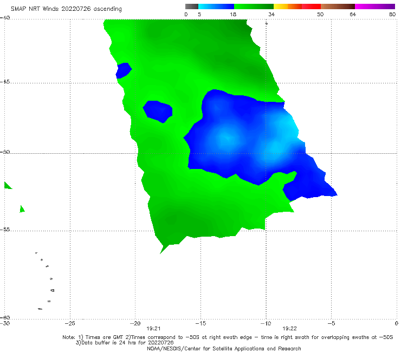The width and height of the screenshot is (401, 352).
Task: Click the latitude label '-45'
Action: click(5, 82)
